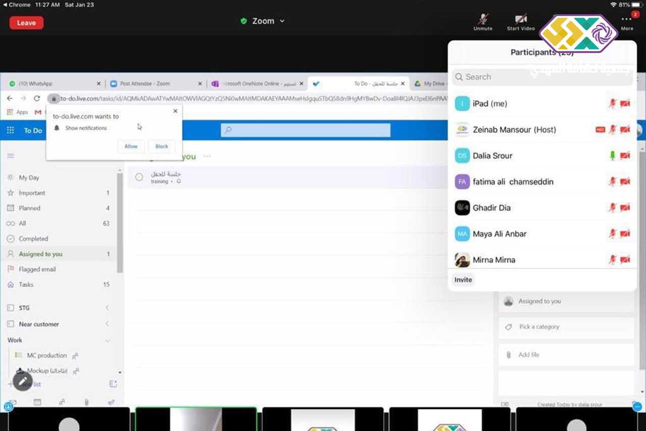Close the notification permission popup

(x=175, y=111)
